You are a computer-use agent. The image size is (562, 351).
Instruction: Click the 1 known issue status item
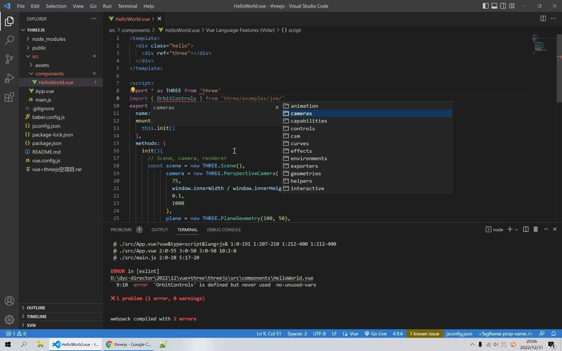(424, 334)
